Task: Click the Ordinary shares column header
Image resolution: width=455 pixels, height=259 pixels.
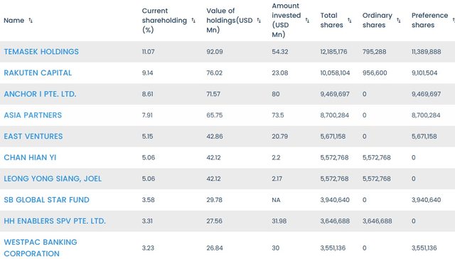Action: pyautogui.click(x=378, y=21)
